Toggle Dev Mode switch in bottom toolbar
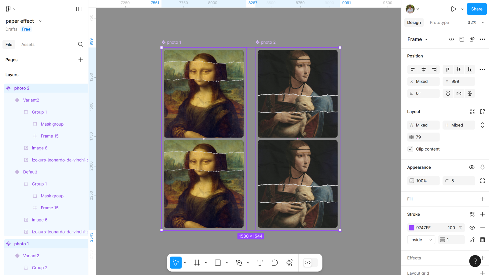 pos(311,263)
